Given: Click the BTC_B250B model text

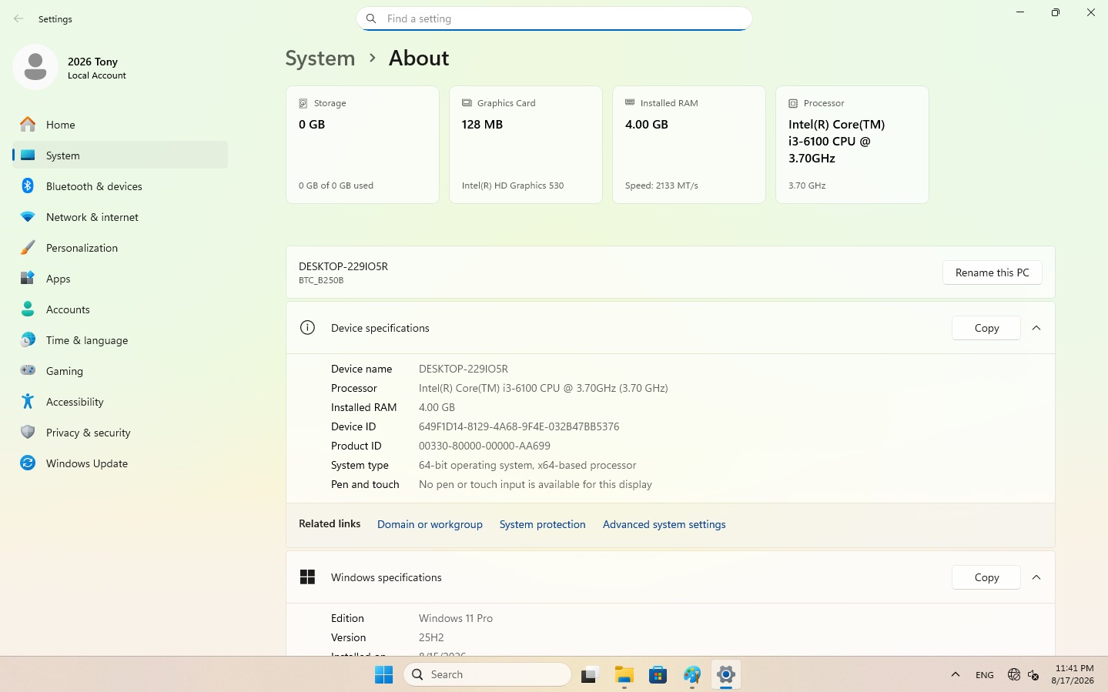Looking at the screenshot, I should click(x=321, y=280).
